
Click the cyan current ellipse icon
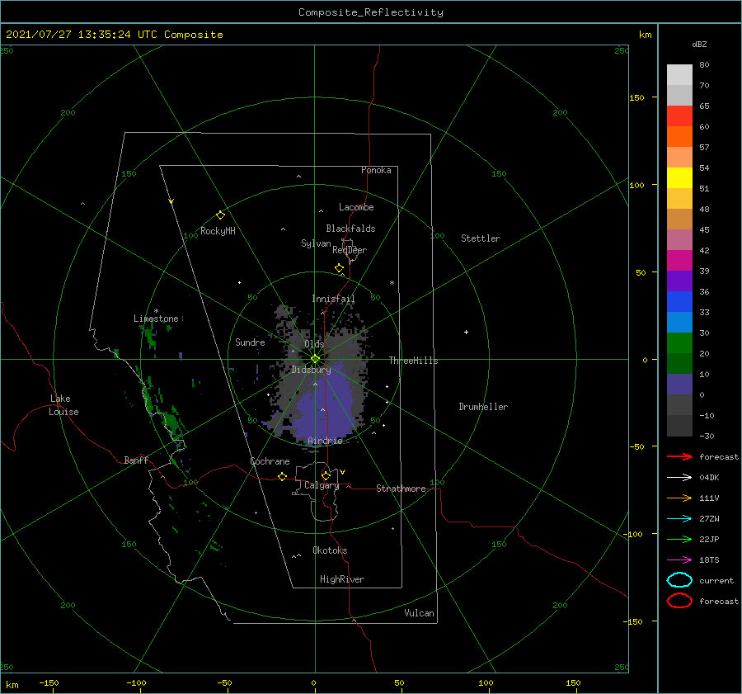tap(679, 580)
